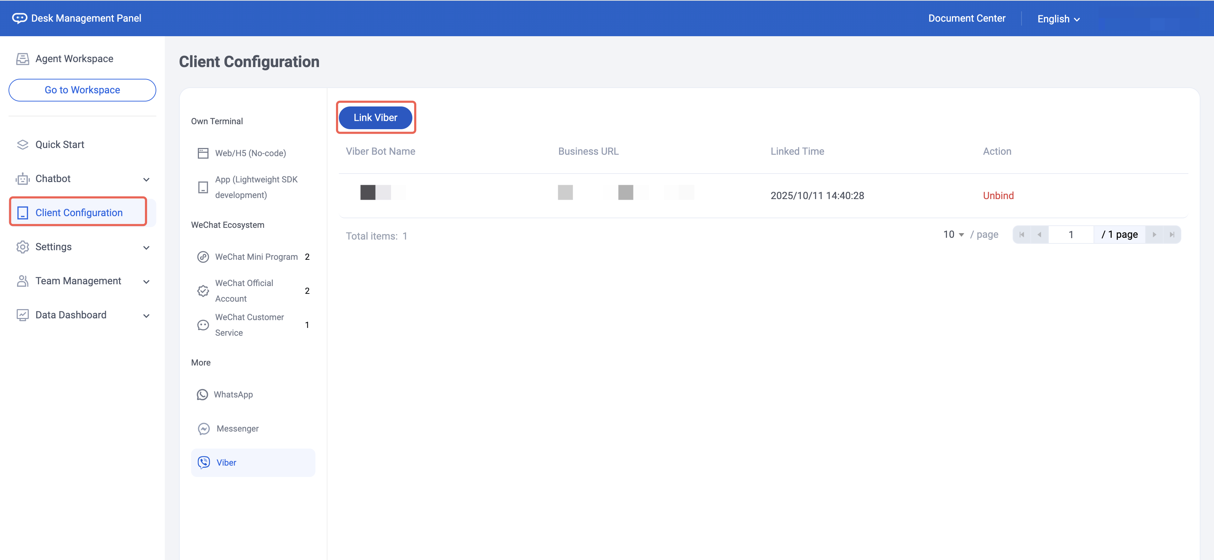Expand the Chatbot menu chevron

click(x=146, y=180)
